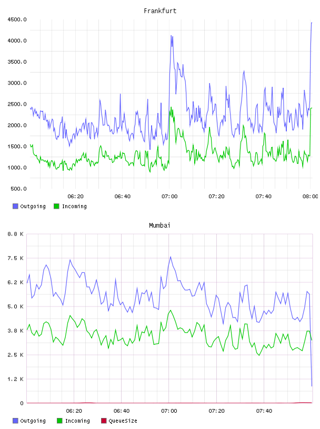Click the 6.2 K y-axis value on Mumbai chart
320x429 pixels.
click(x=15, y=282)
